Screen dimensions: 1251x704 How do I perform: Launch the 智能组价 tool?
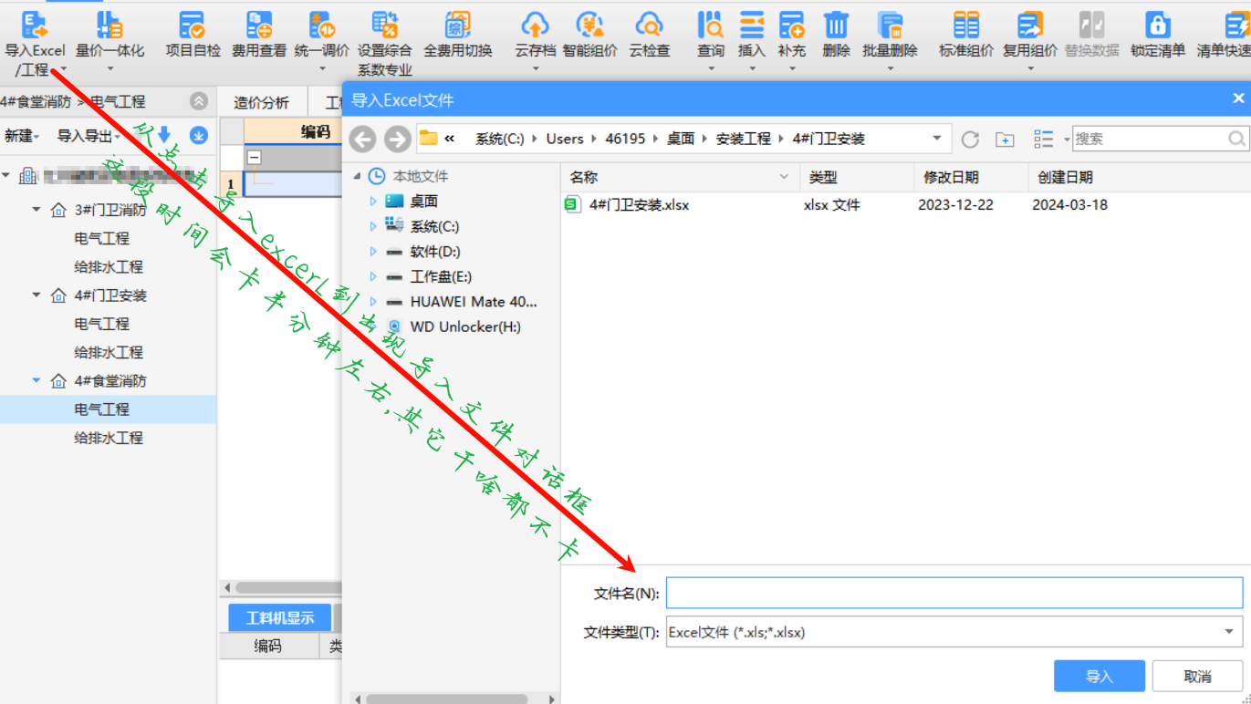click(590, 35)
